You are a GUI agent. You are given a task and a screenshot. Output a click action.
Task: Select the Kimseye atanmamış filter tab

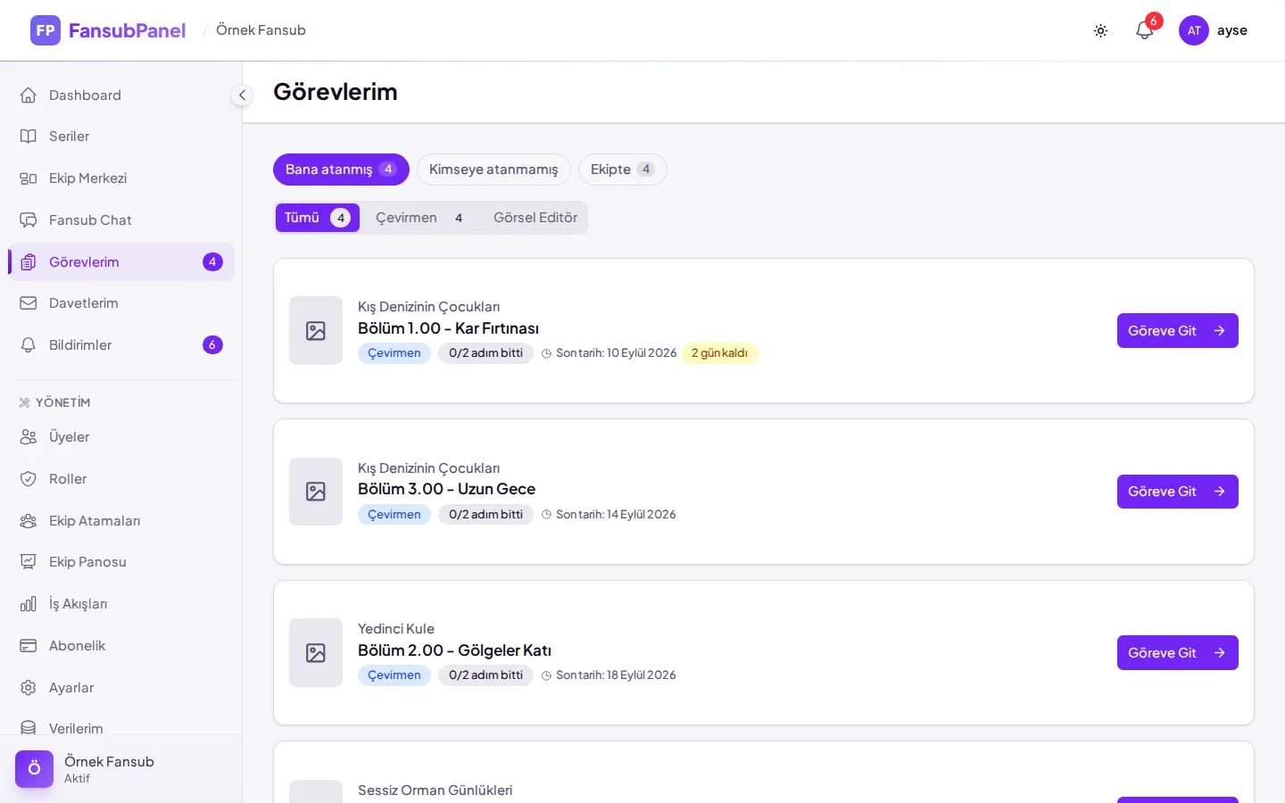point(493,170)
